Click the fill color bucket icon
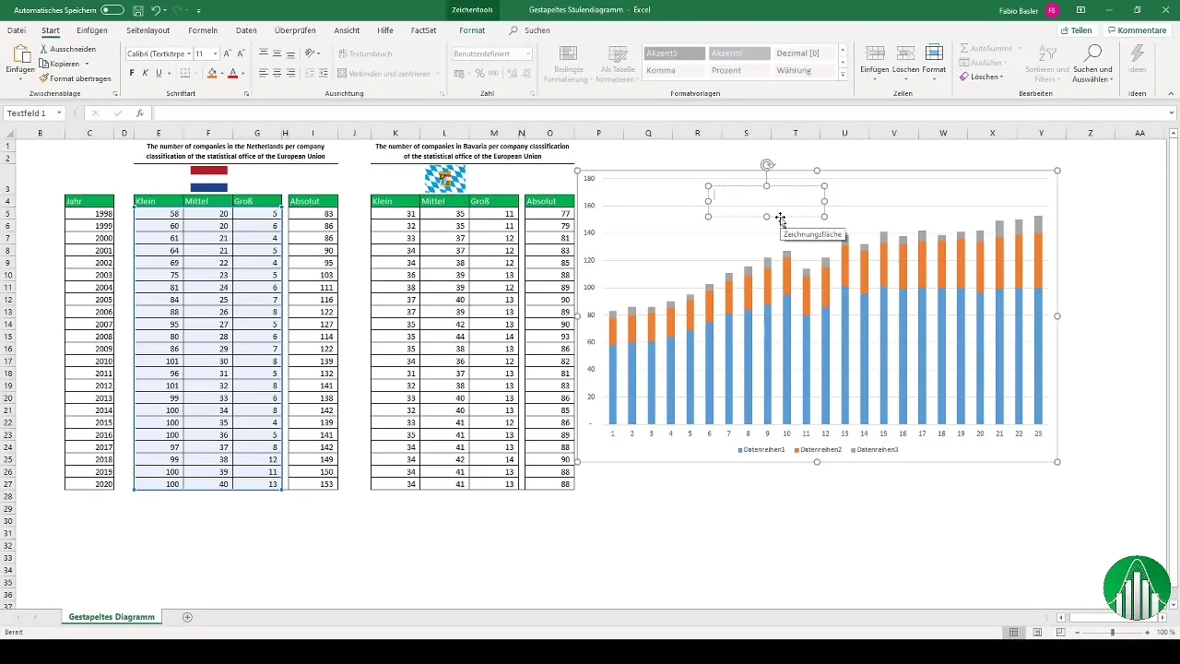 pyautogui.click(x=212, y=73)
